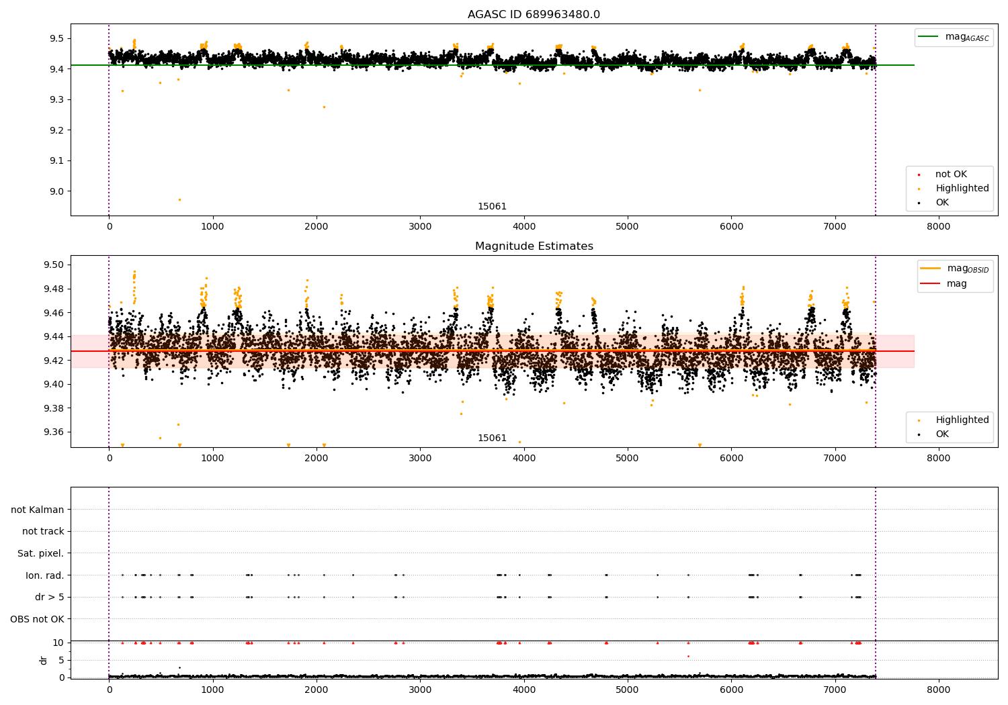The image size is (1008, 705).
Task: Click the orange mag OBSID legend line
Action: (931, 269)
